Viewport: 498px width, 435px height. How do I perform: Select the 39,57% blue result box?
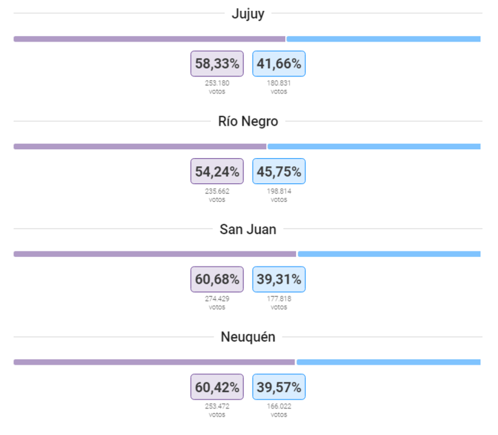pyautogui.click(x=279, y=387)
